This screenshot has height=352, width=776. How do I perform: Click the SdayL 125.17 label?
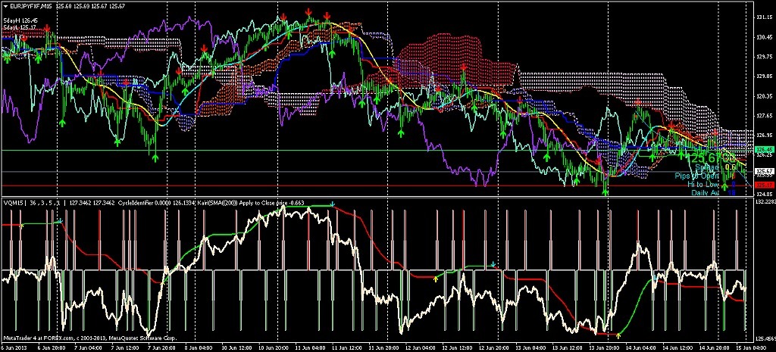click(x=20, y=26)
